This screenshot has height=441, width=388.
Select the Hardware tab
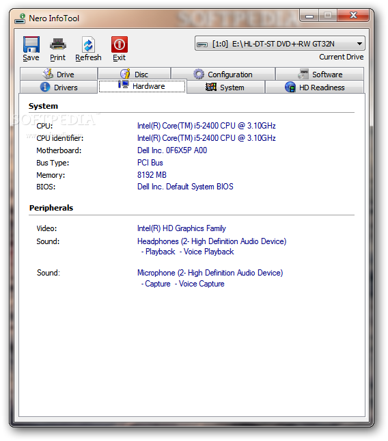point(142,86)
